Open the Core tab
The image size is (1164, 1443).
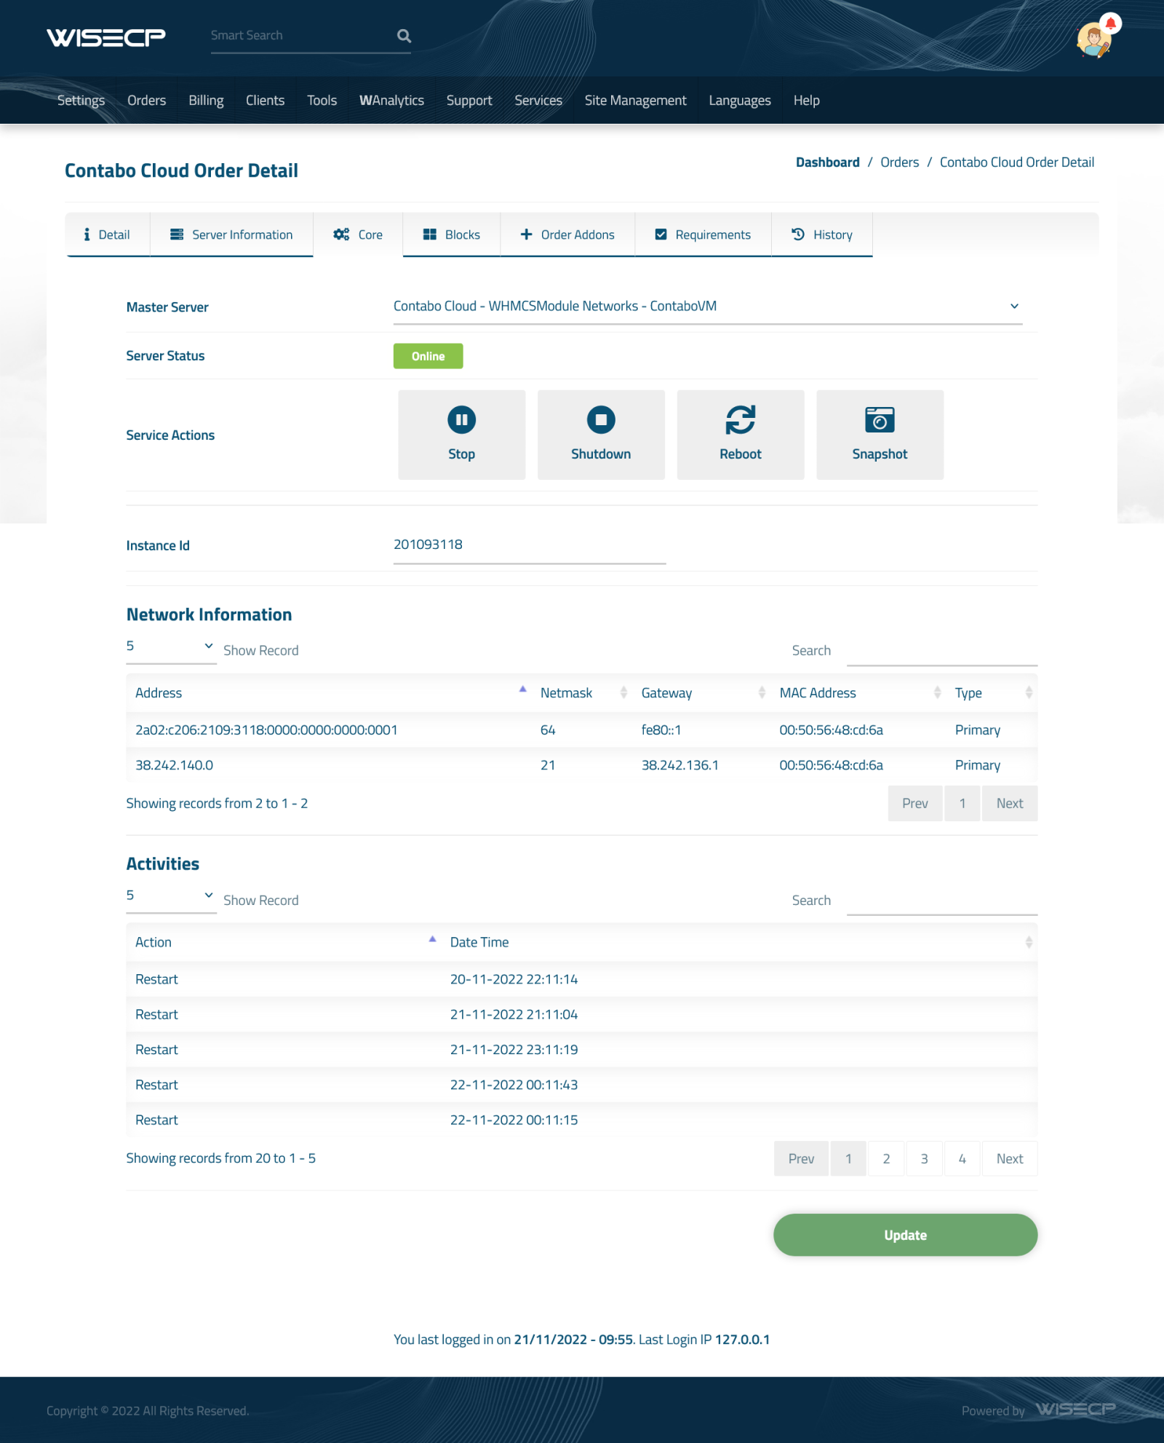point(358,234)
